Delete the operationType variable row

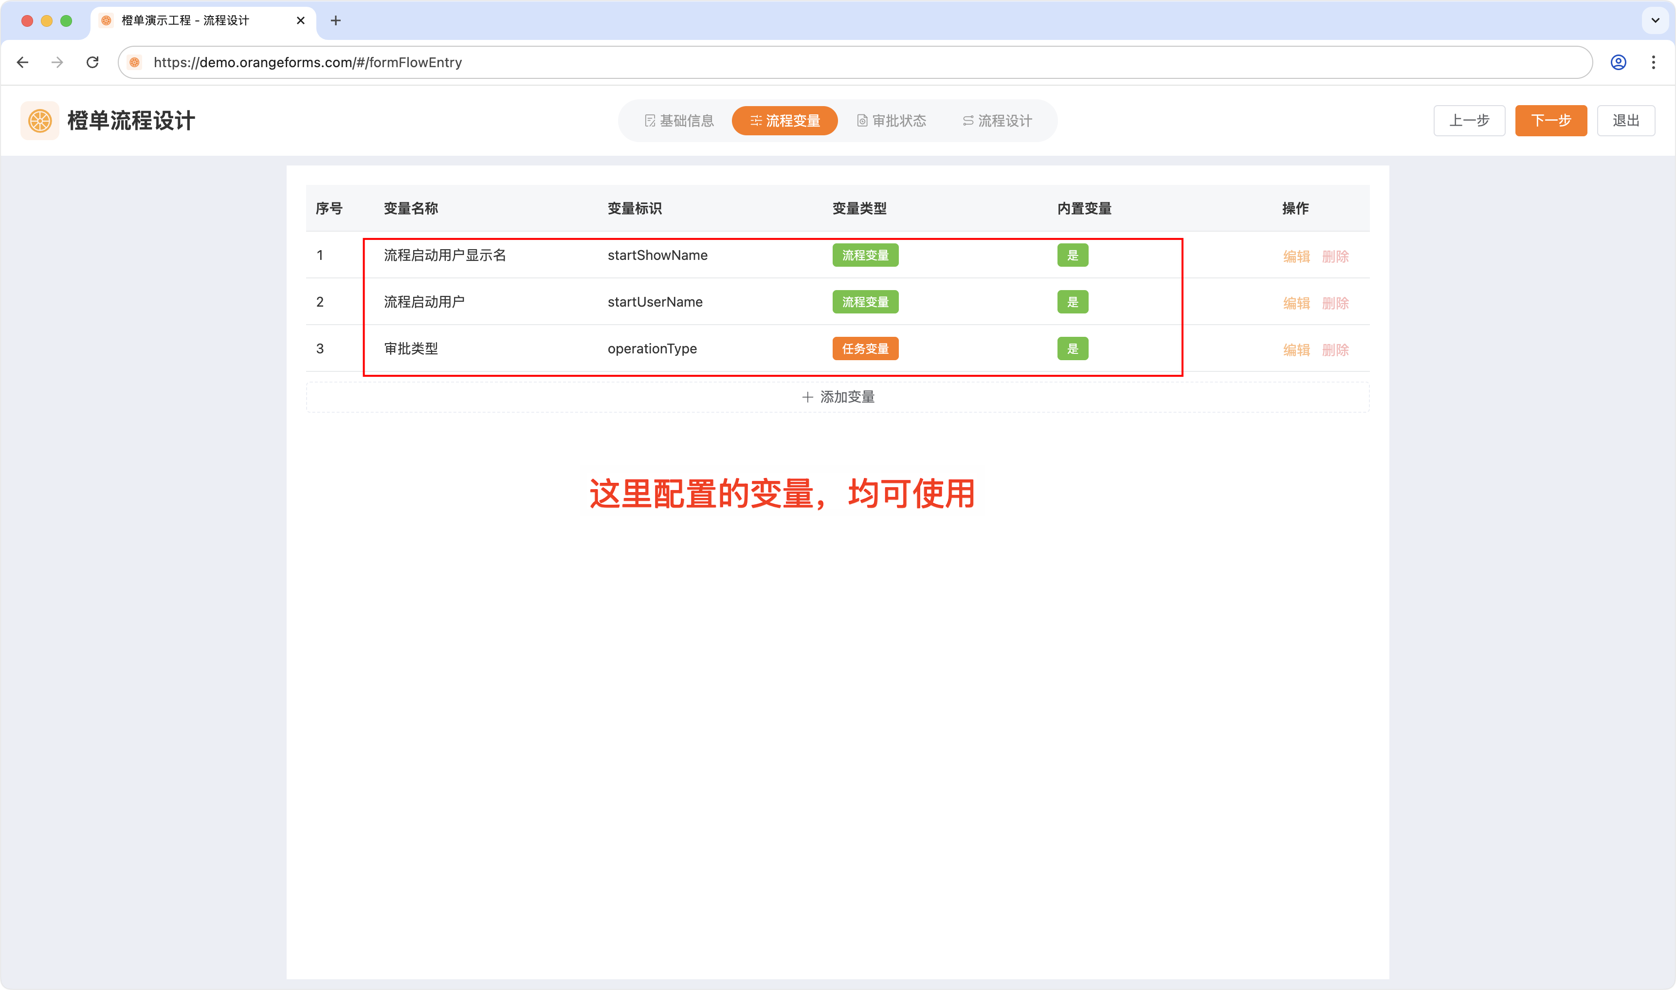[x=1335, y=349]
